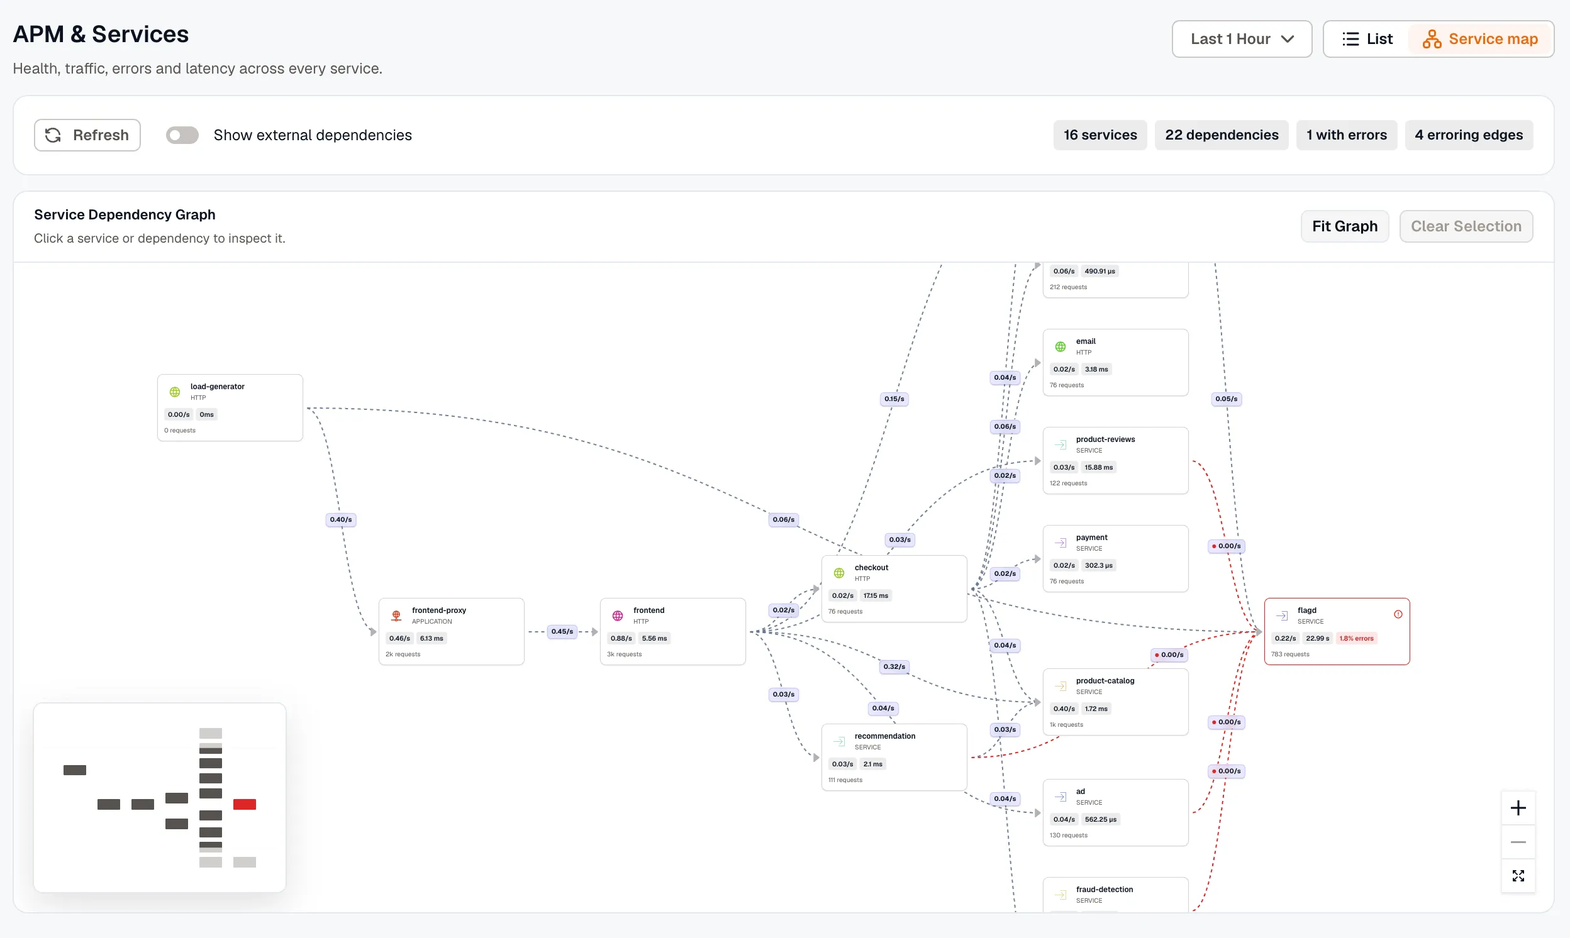This screenshot has height=938, width=1570.
Task: Click the 783 requests text on flagd
Action: pos(1290,654)
